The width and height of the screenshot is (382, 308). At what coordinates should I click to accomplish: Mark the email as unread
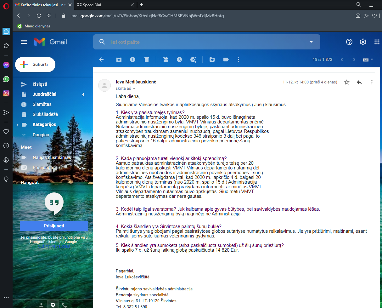pos(166,60)
